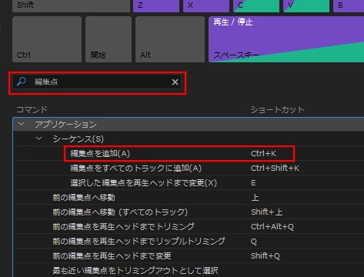Image resolution: width=364 pixels, height=277 pixels.
Task: Click the Alt key on the keyboard layout
Action: (170, 39)
